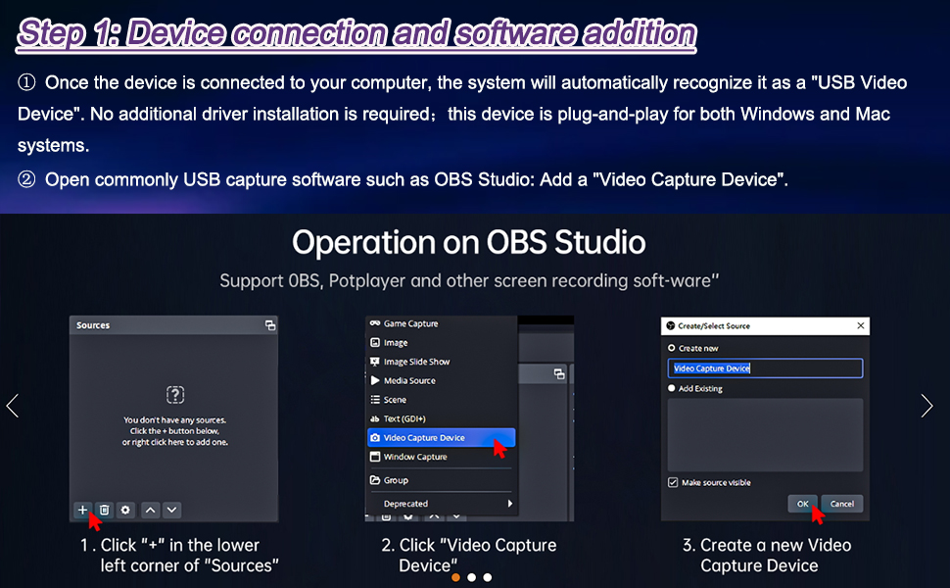Viewport: 950px width, 588px height.
Task: Click the Video Capture Device name field
Action: click(765, 367)
